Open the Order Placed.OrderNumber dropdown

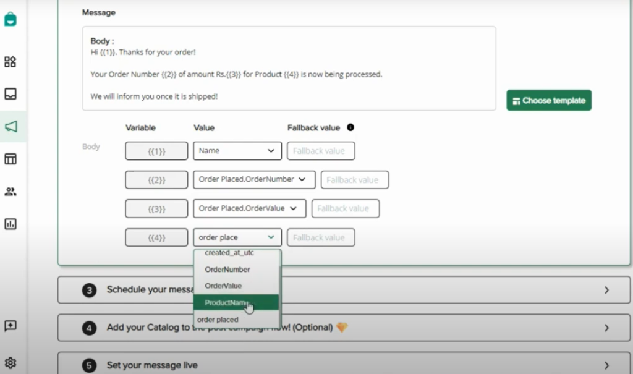(x=253, y=179)
